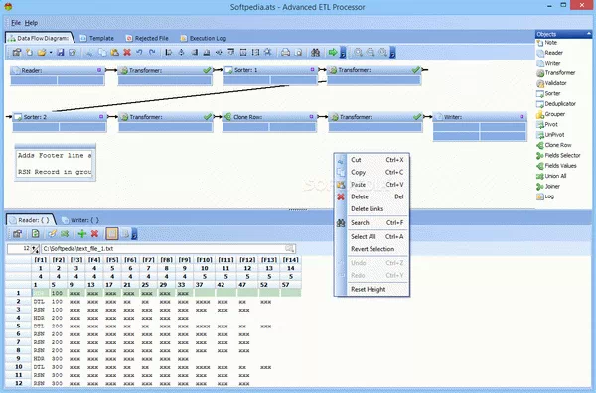Image resolution: width=596 pixels, height=393 pixels.
Task: Zoom in on the data flow diagram
Action: [x=358, y=52]
